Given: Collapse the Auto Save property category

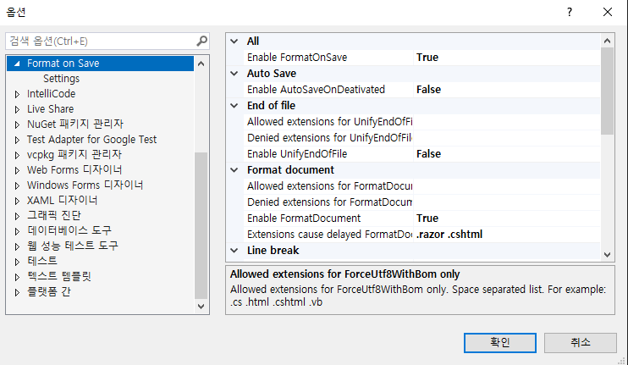Looking at the screenshot, I should point(234,74).
